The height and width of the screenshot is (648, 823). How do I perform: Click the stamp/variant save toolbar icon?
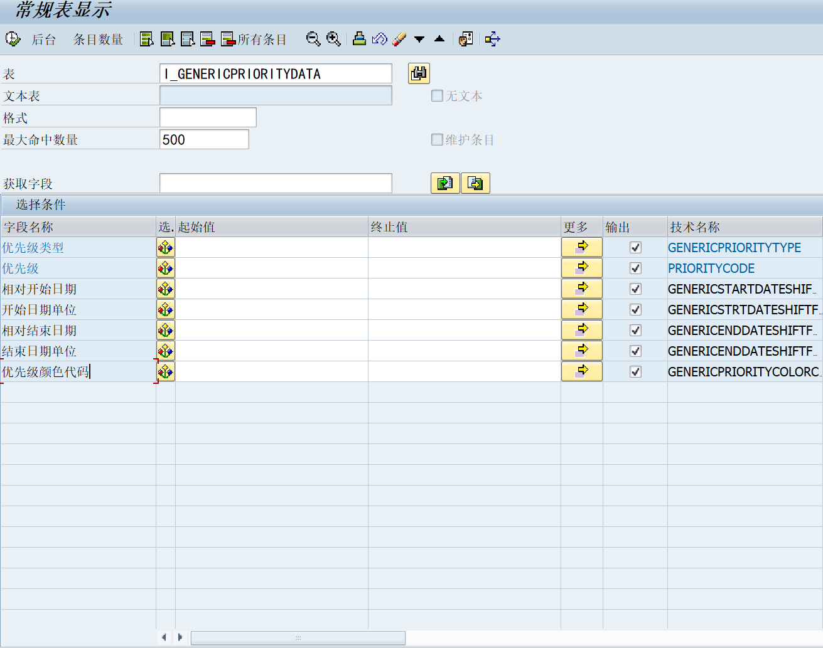(x=359, y=40)
